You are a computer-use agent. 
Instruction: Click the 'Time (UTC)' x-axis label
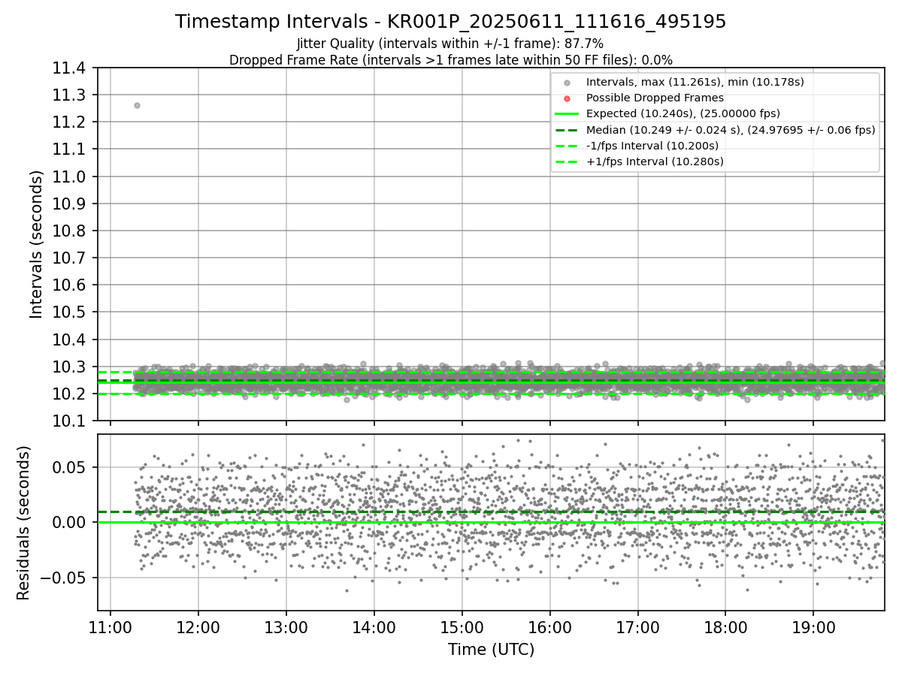[491, 650]
